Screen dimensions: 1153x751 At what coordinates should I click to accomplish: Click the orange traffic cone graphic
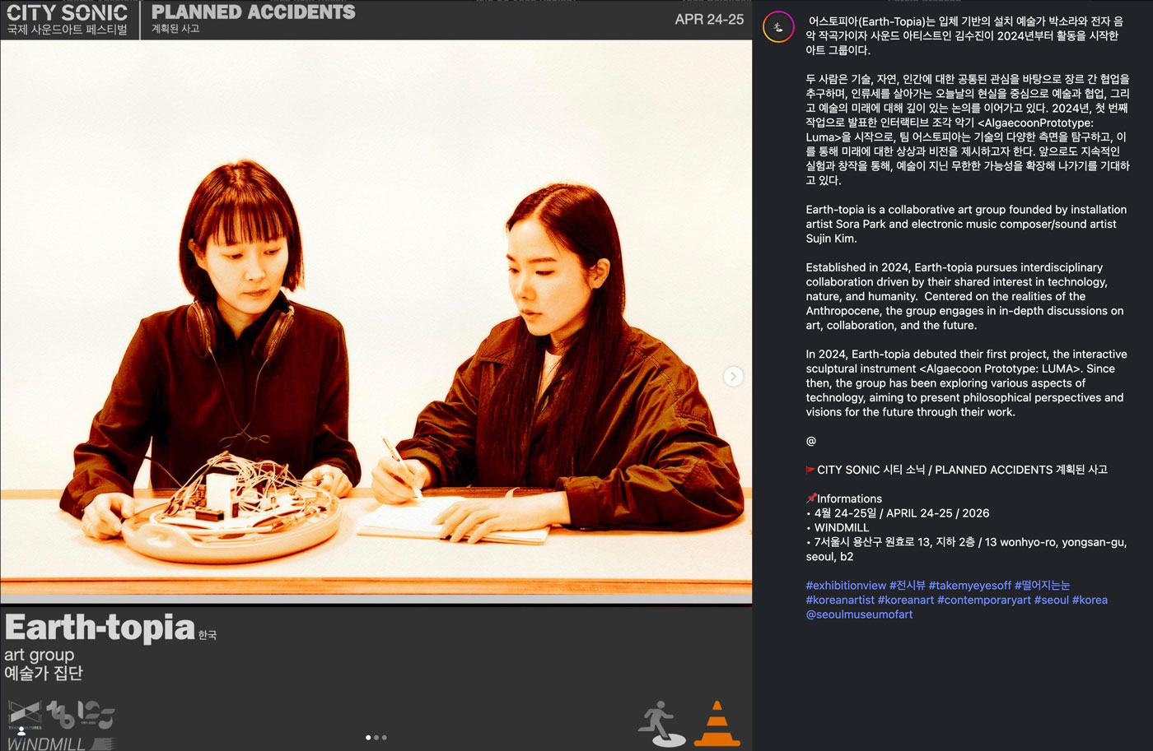(717, 723)
